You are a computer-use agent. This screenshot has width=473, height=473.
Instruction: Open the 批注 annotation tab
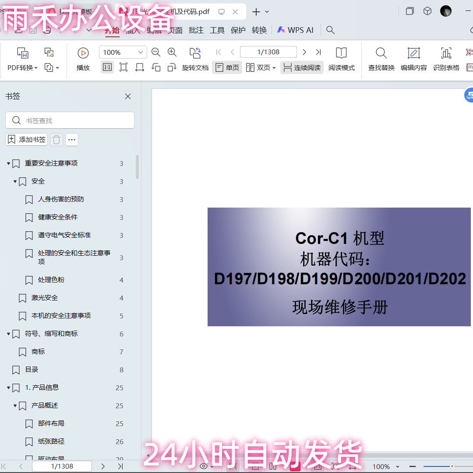click(196, 30)
